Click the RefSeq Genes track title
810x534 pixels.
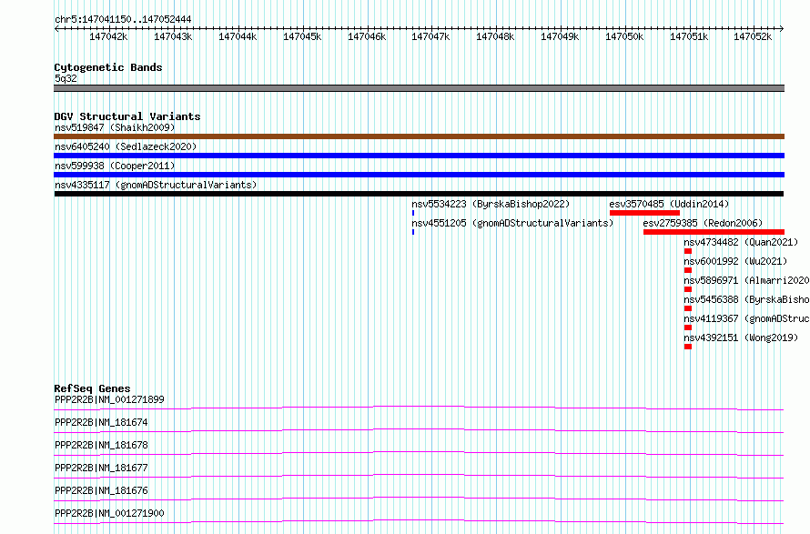tap(92, 388)
